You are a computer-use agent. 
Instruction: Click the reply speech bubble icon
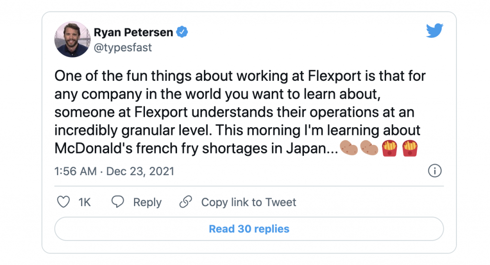[x=118, y=202]
